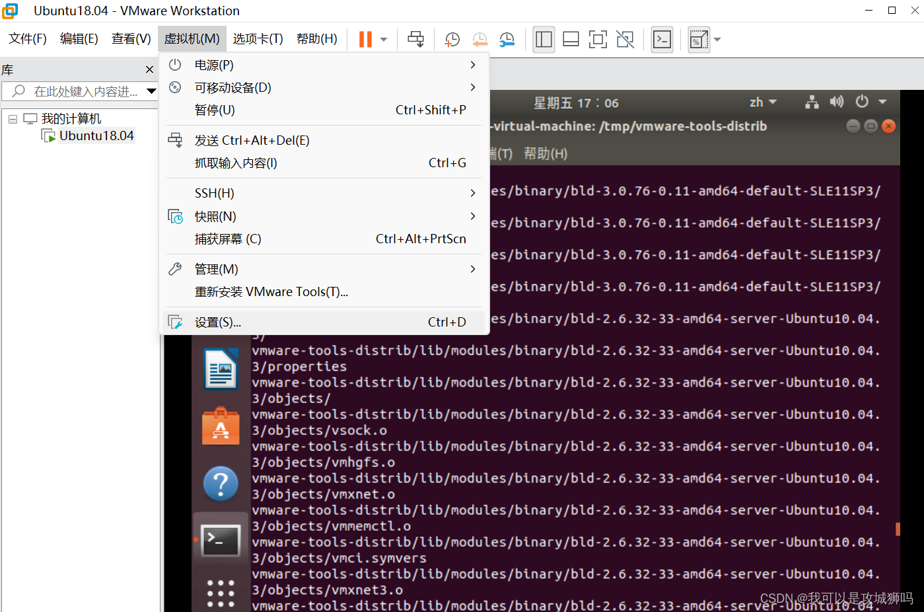Select 捕获屏幕 (C) menu entry
The width and height of the screenshot is (924, 612).
coord(324,239)
